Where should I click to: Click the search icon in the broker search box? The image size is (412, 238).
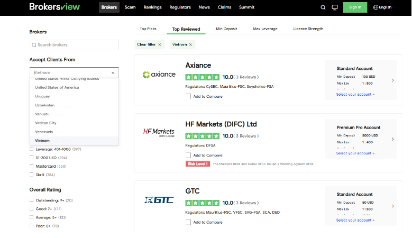tap(34, 45)
